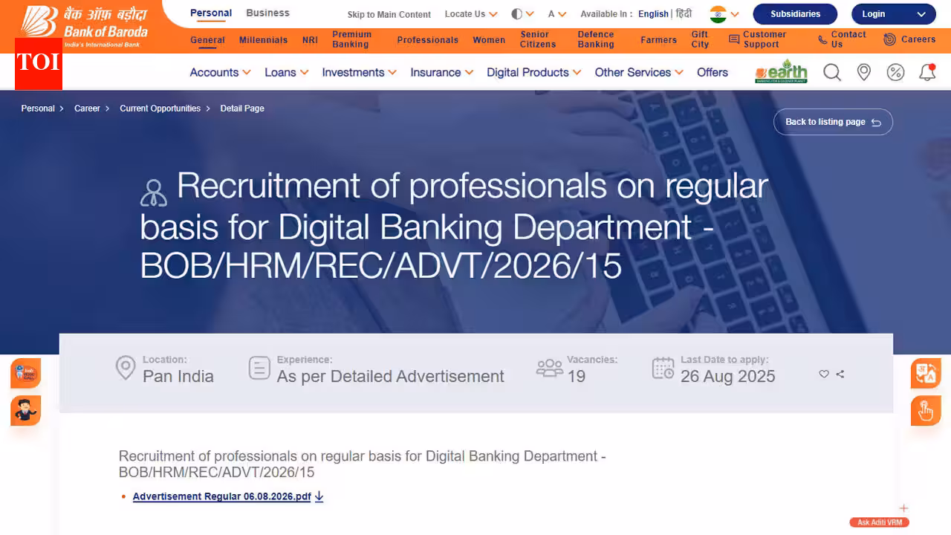Open the virtual assistant avatar icon
Screen dimensions: 951x535
tap(25, 411)
